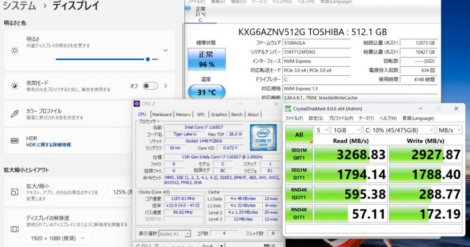Click the HDR詳細情報 link
Image resolution: width=470 pixels, height=247 pixels.
[x=48, y=145]
